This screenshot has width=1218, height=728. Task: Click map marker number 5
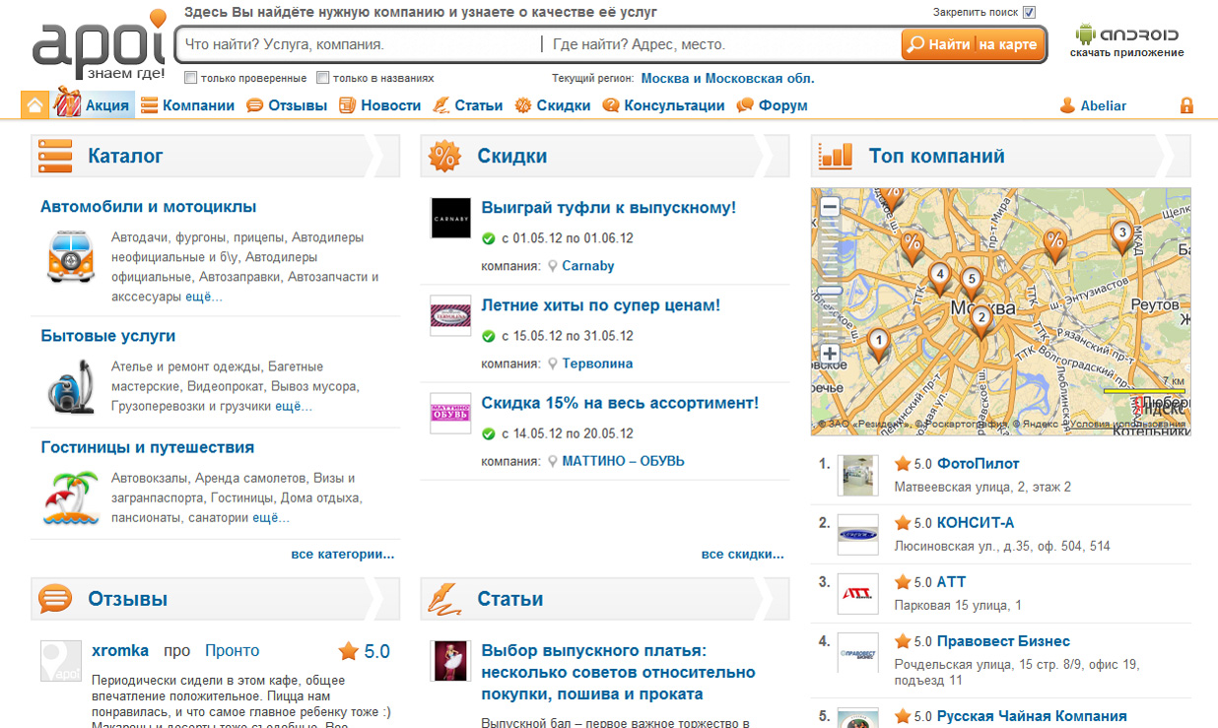pyautogui.click(x=972, y=283)
